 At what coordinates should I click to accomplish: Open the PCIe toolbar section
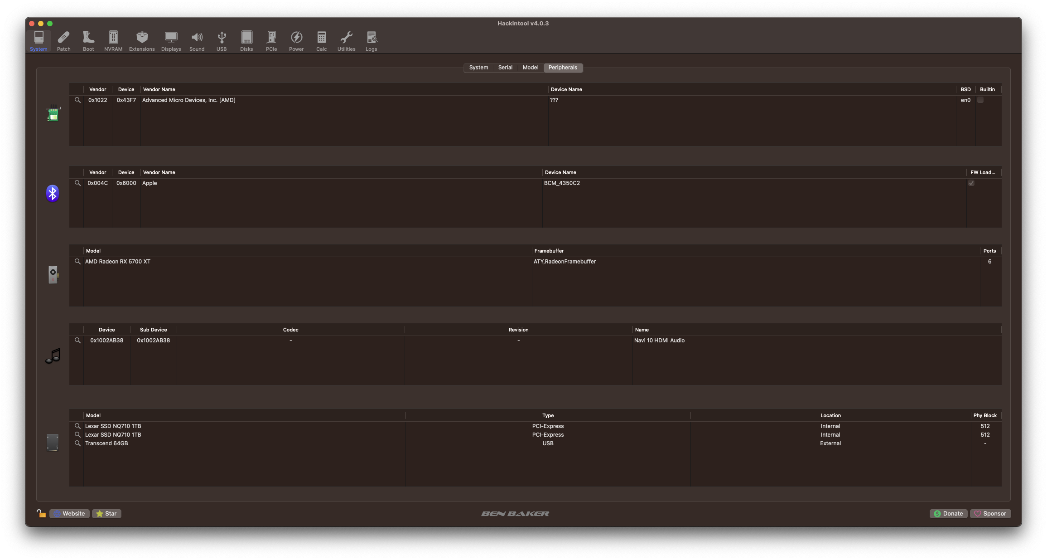(271, 41)
